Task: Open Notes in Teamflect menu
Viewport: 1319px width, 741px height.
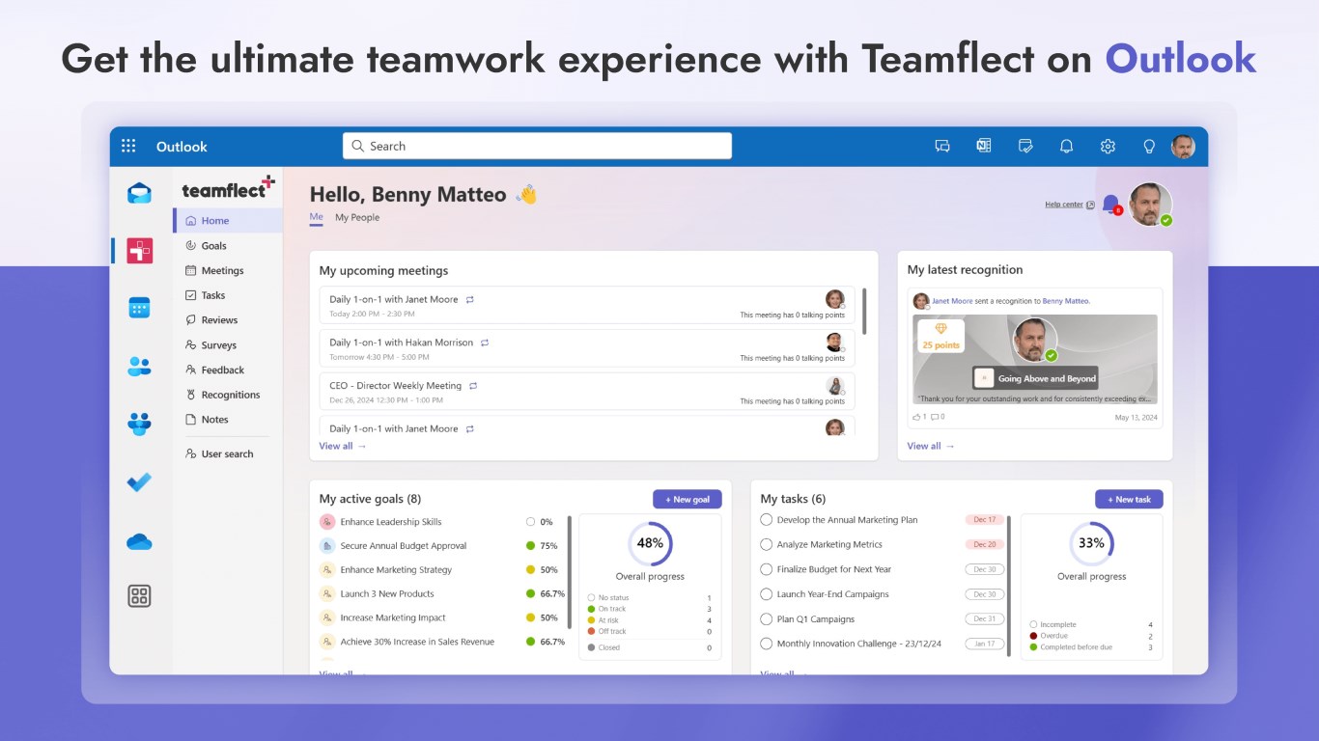Action: point(228,420)
